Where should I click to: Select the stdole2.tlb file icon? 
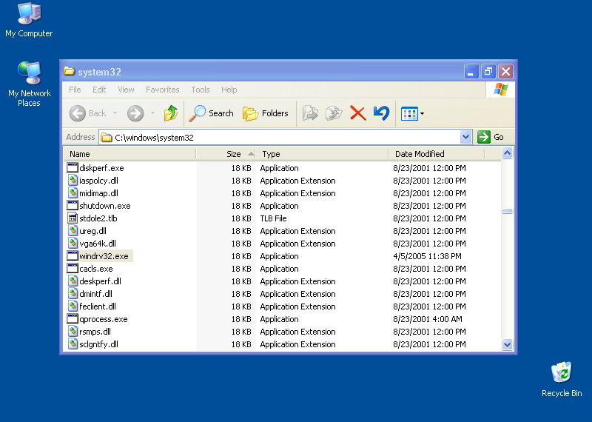pyautogui.click(x=73, y=218)
